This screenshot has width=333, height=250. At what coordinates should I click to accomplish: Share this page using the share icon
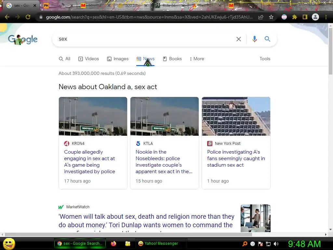pos(261,17)
